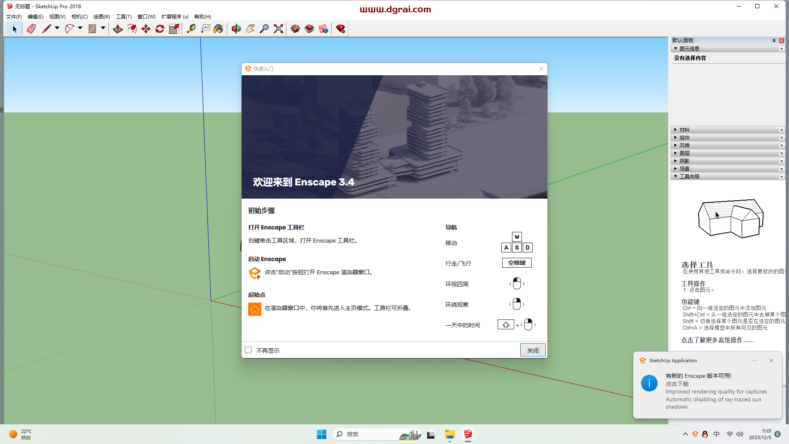Click 点击下载 in Enscape notification

(x=677, y=384)
